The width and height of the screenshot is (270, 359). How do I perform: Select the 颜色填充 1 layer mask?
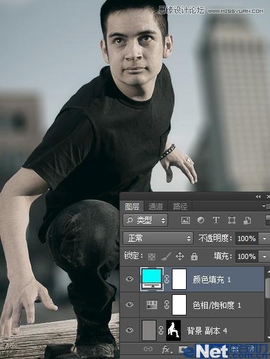(179, 279)
